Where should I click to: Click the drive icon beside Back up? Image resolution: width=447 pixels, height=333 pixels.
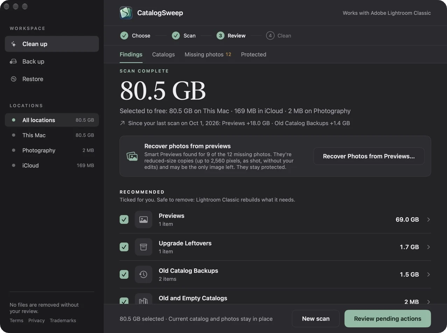13,62
